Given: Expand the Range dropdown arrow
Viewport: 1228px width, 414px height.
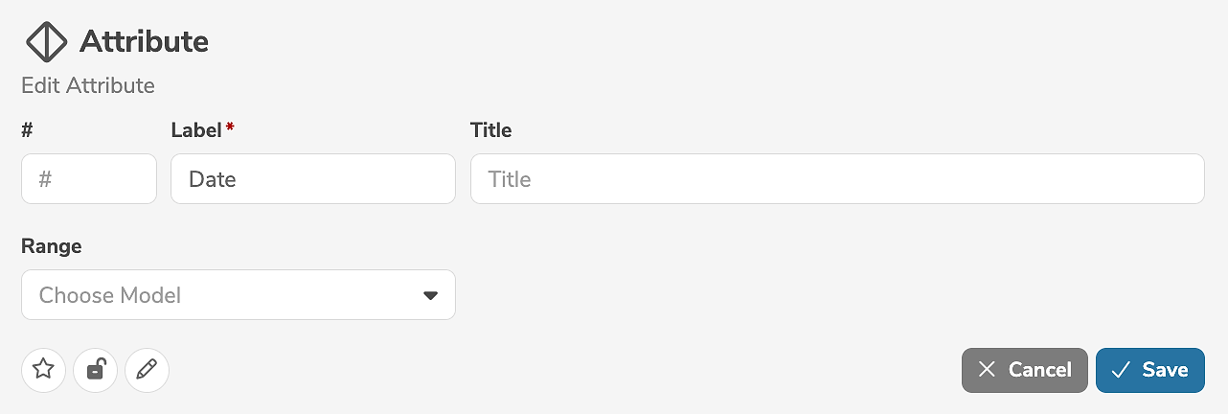Looking at the screenshot, I should [x=430, y=295].
